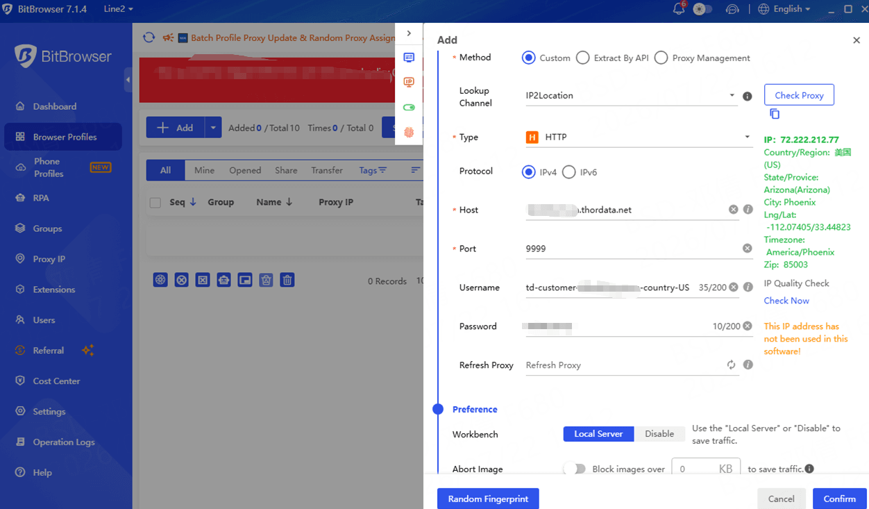Click the circled X batch action icon

tap(181, 280)
